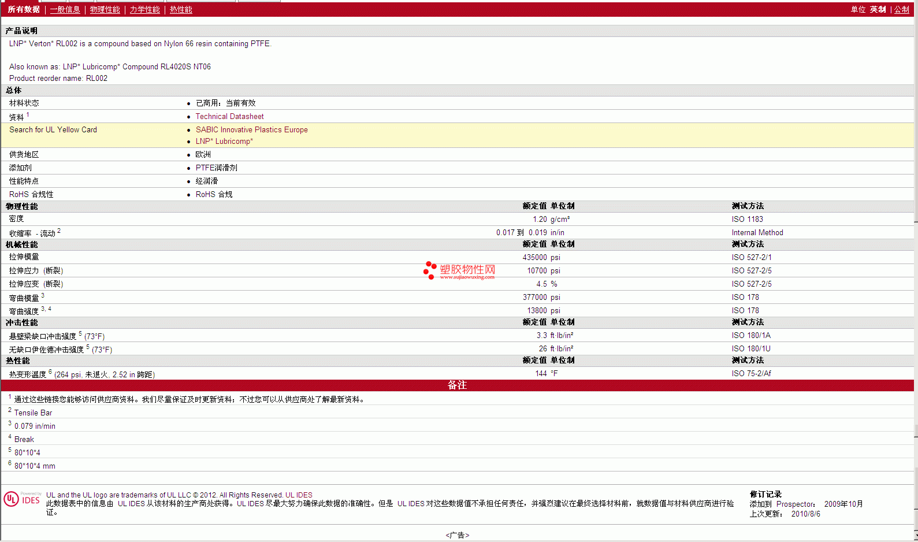Click the 经润滑 feature value
This screenshot has width=918, height=542.
206,181
